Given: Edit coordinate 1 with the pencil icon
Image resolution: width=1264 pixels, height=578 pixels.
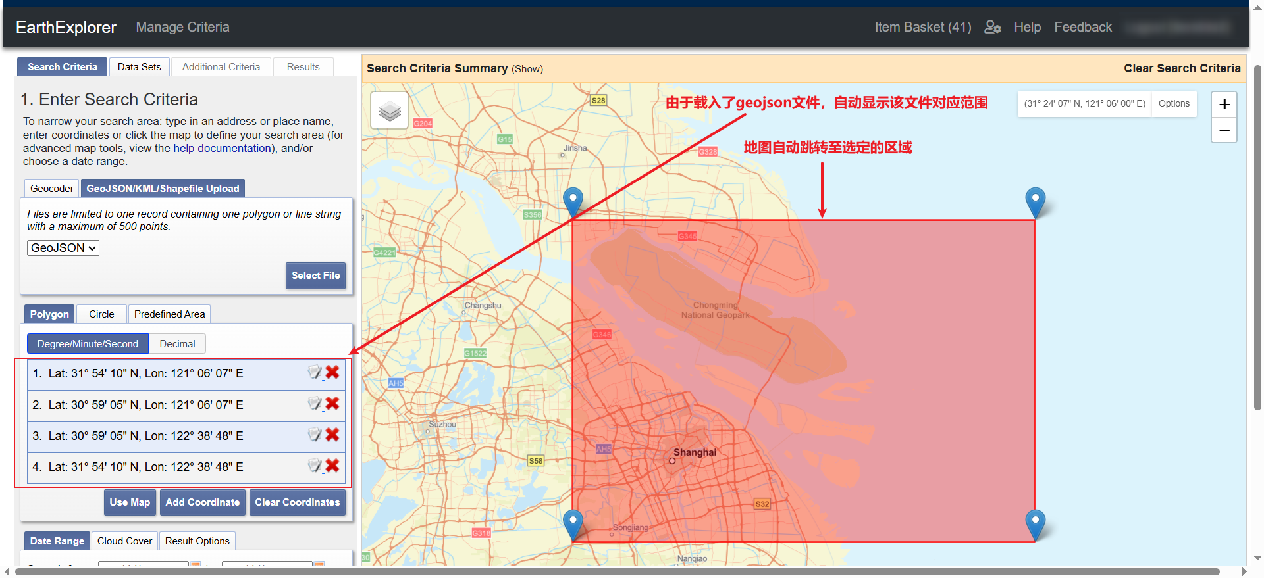Looking at the screenshot, I should (x=315, y=372).
